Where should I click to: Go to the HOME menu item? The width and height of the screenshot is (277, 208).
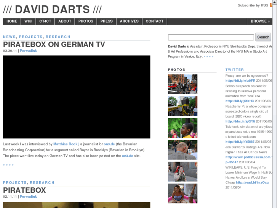(x=12, y=21)
